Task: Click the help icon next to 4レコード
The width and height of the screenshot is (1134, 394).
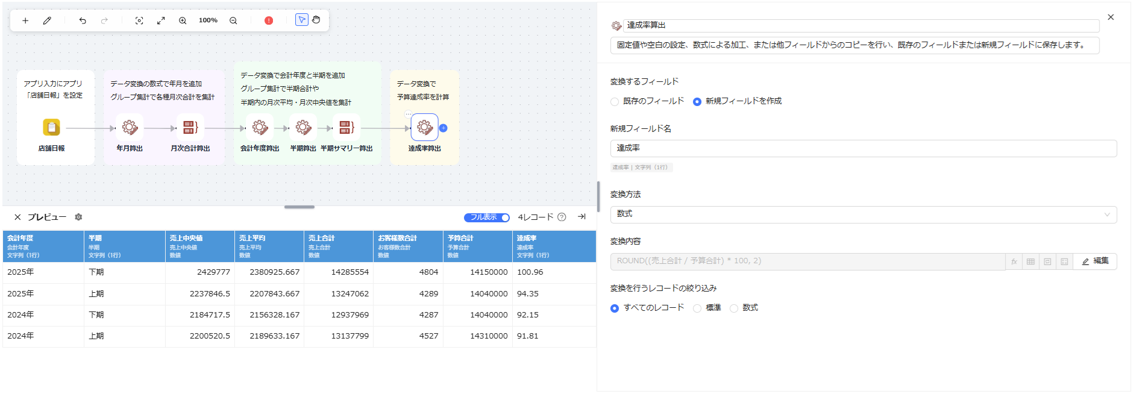Action: (562, 217)
